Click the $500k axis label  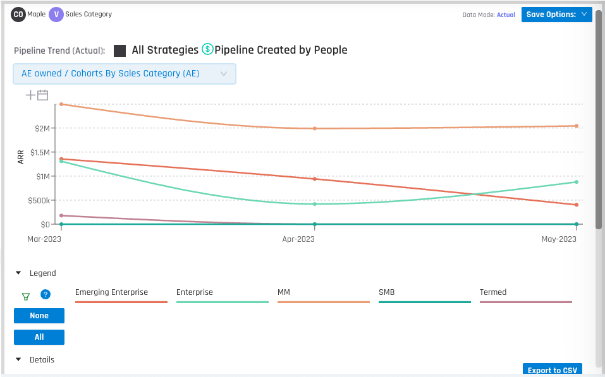(39, 200)
